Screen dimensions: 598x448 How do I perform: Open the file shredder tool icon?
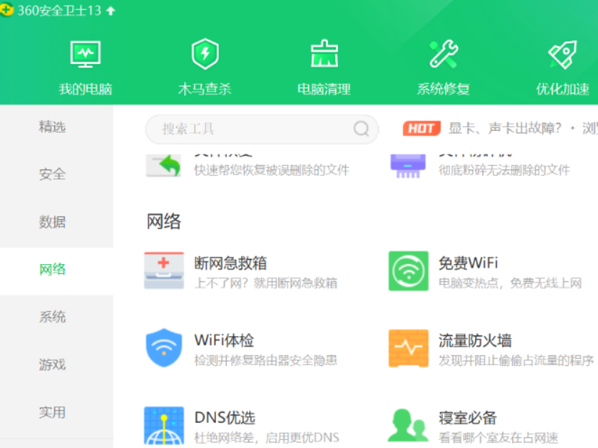[407, 165]
